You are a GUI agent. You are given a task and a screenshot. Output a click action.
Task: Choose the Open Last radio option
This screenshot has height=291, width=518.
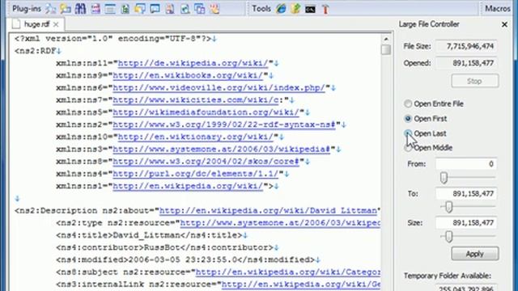[x=408, y=133]
